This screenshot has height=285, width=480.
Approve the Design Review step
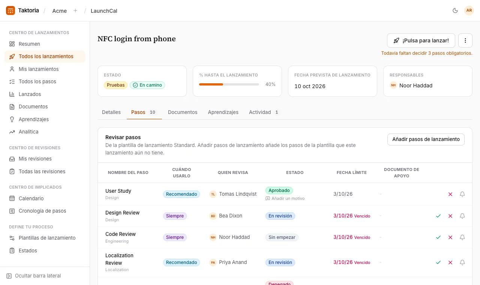click(438, 216)
